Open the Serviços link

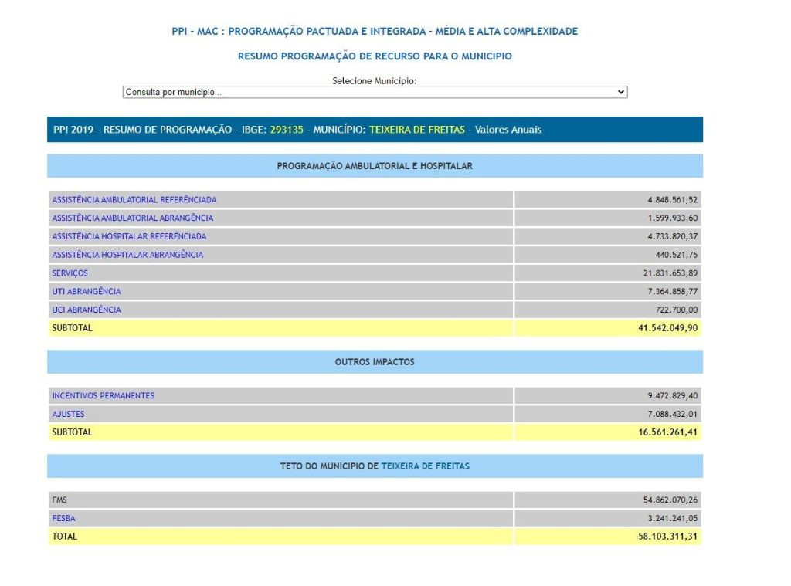click(70, 273)
